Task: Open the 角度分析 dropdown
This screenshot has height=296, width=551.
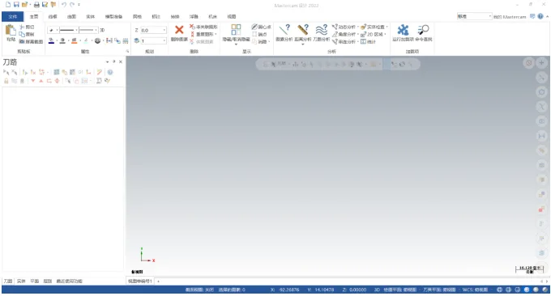Action: pos(358,34)
